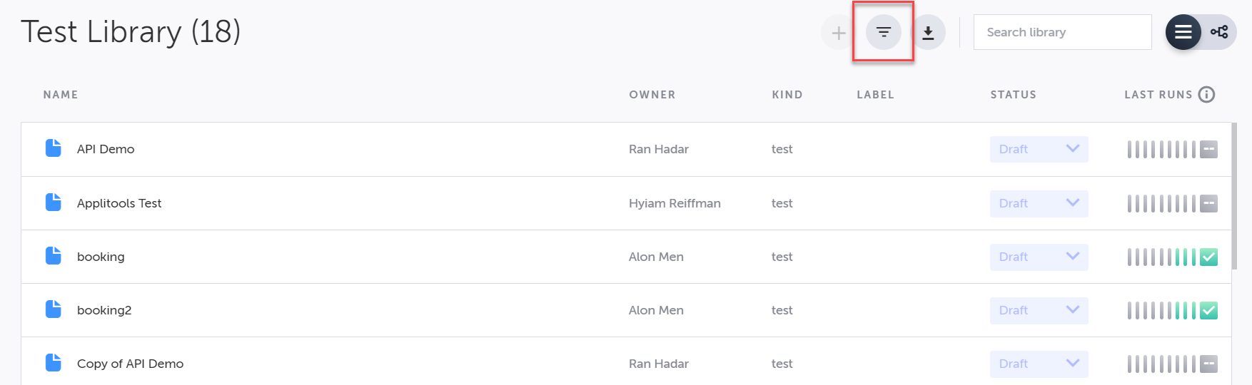
Task: Click the Last Runs info icon
Action: point(1206,94)
